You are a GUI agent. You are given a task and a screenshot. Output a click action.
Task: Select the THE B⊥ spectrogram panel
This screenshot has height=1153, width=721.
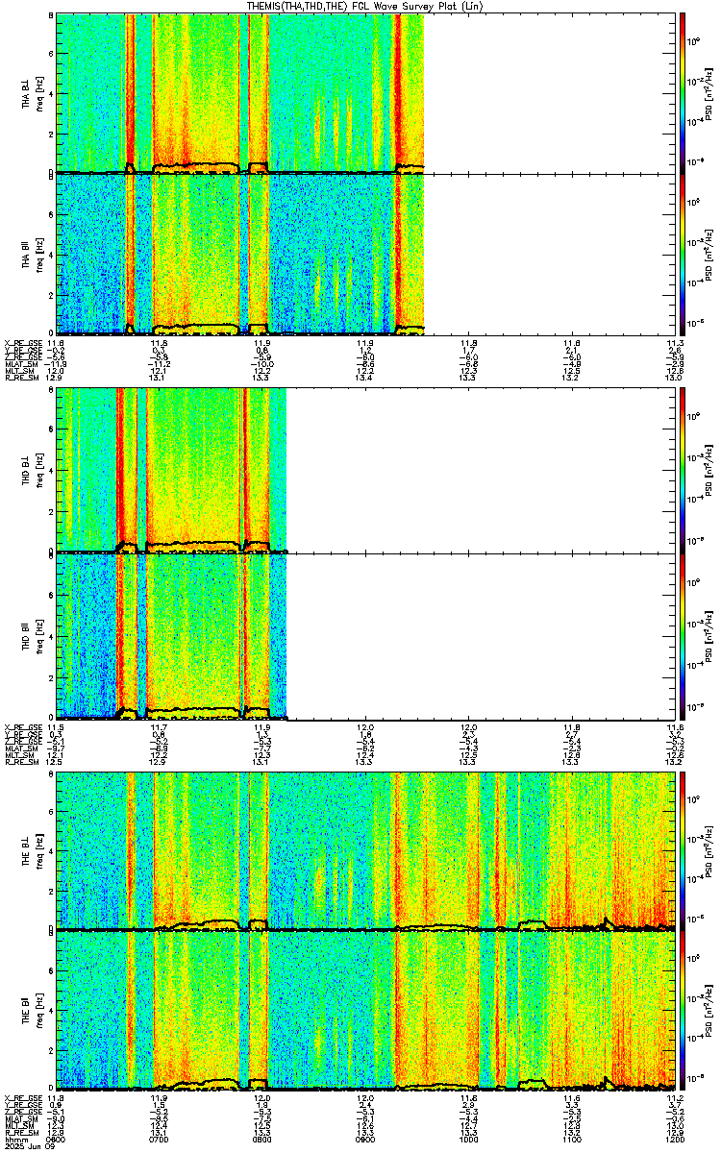[x=365, y=851]
